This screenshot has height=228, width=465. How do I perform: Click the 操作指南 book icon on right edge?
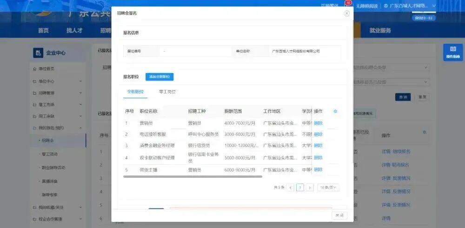coord(453,49)
